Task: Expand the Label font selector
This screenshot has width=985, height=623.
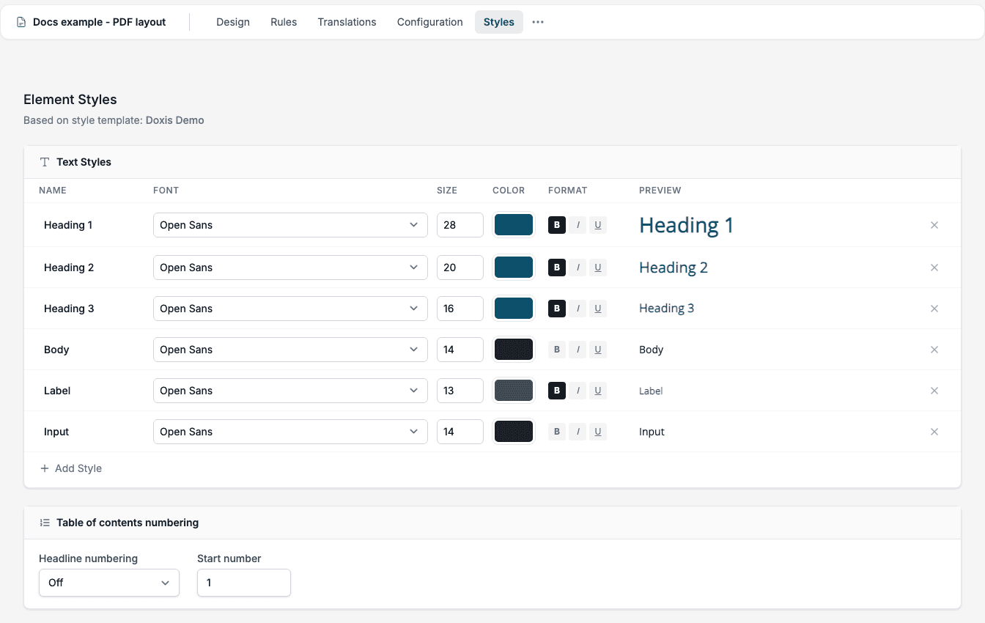Action: 290,391
